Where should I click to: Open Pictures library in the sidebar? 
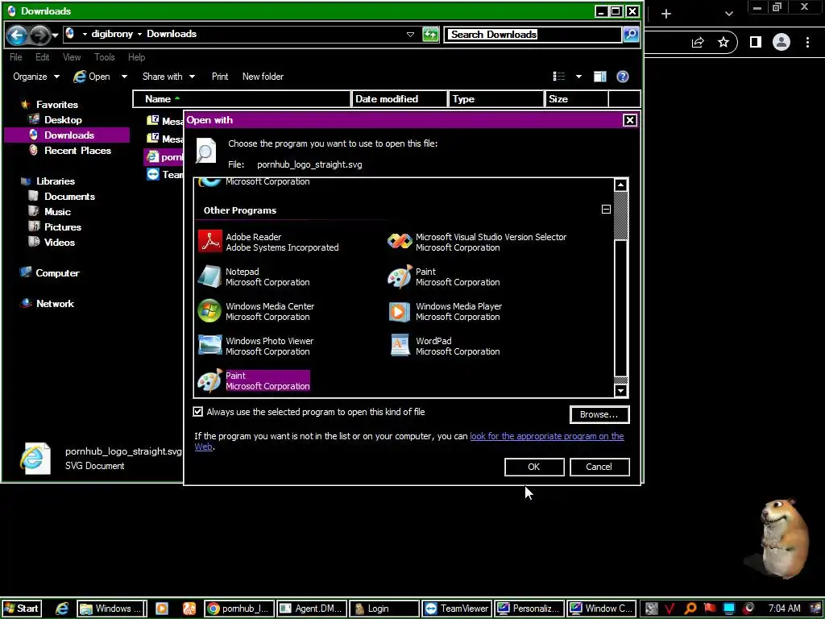pos(63,226)
